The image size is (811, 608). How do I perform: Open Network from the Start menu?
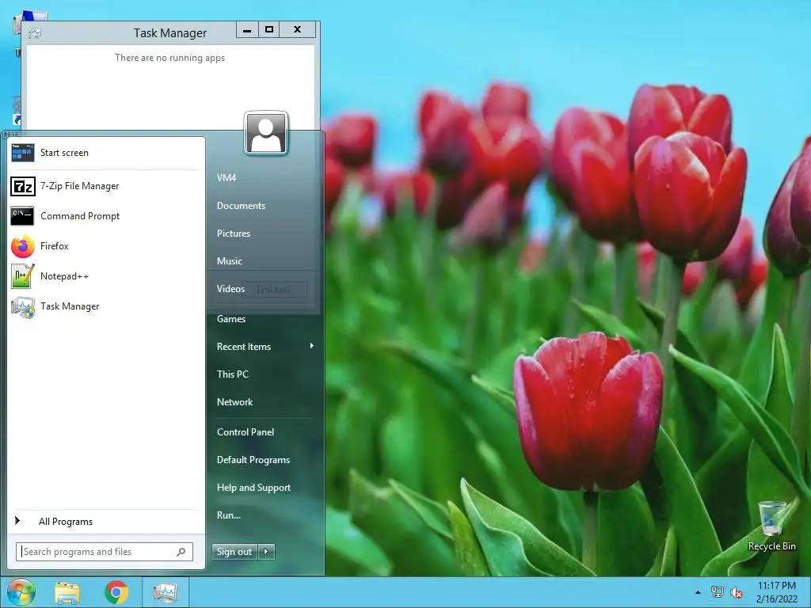pyautogui.click(x=234, y=402)
